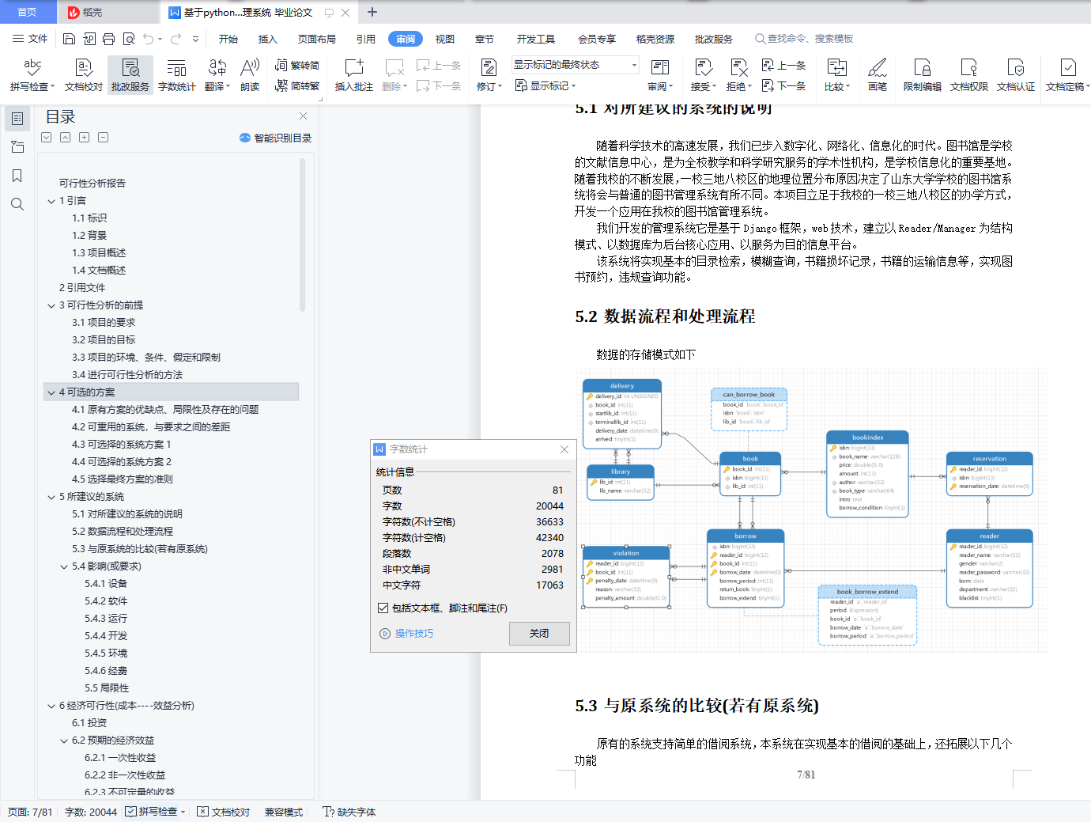1091x822 pixels.
Task: Open 显示标记的最终状态 combo box
Action: click(575, 65)
